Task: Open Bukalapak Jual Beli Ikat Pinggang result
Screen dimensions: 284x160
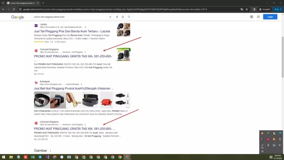Action: click(x=74, y=89)
